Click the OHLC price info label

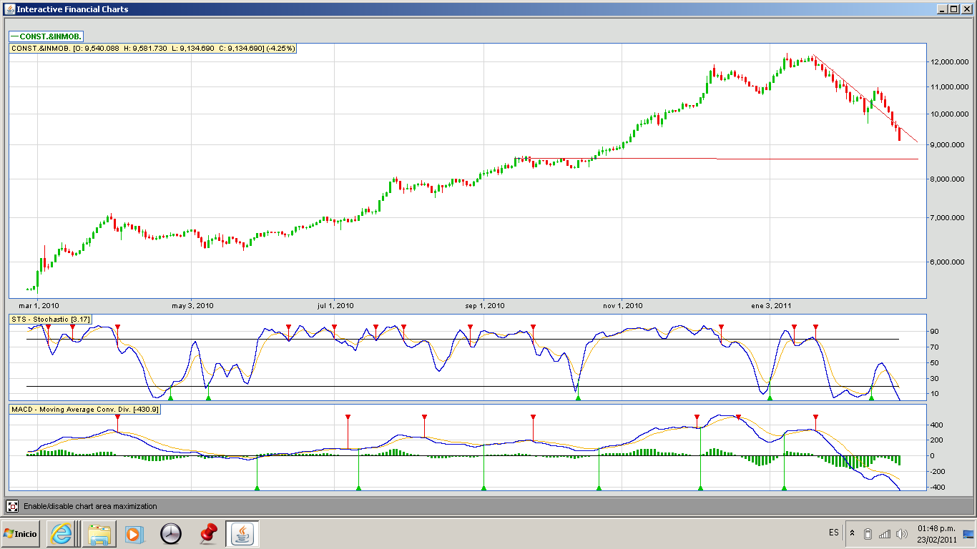pyautogui.click(x=152, y=48)
